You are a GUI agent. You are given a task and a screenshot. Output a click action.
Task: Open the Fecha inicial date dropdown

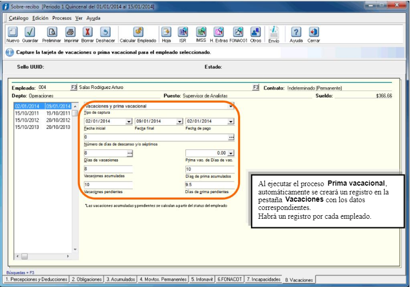(x=129, y=122)
